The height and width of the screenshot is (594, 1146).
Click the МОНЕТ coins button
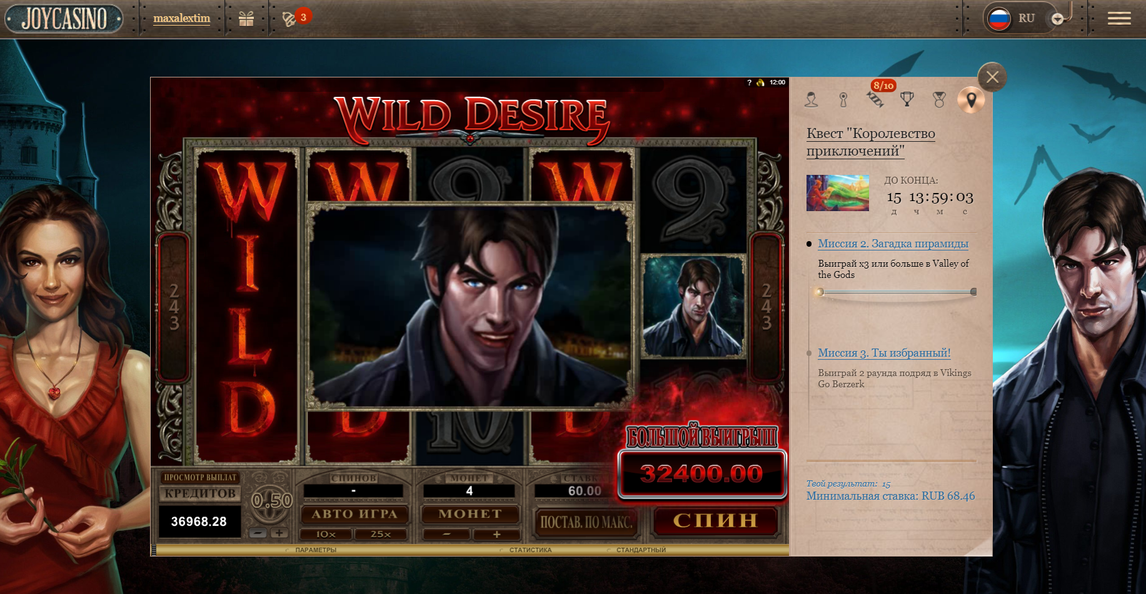[470, 514]
